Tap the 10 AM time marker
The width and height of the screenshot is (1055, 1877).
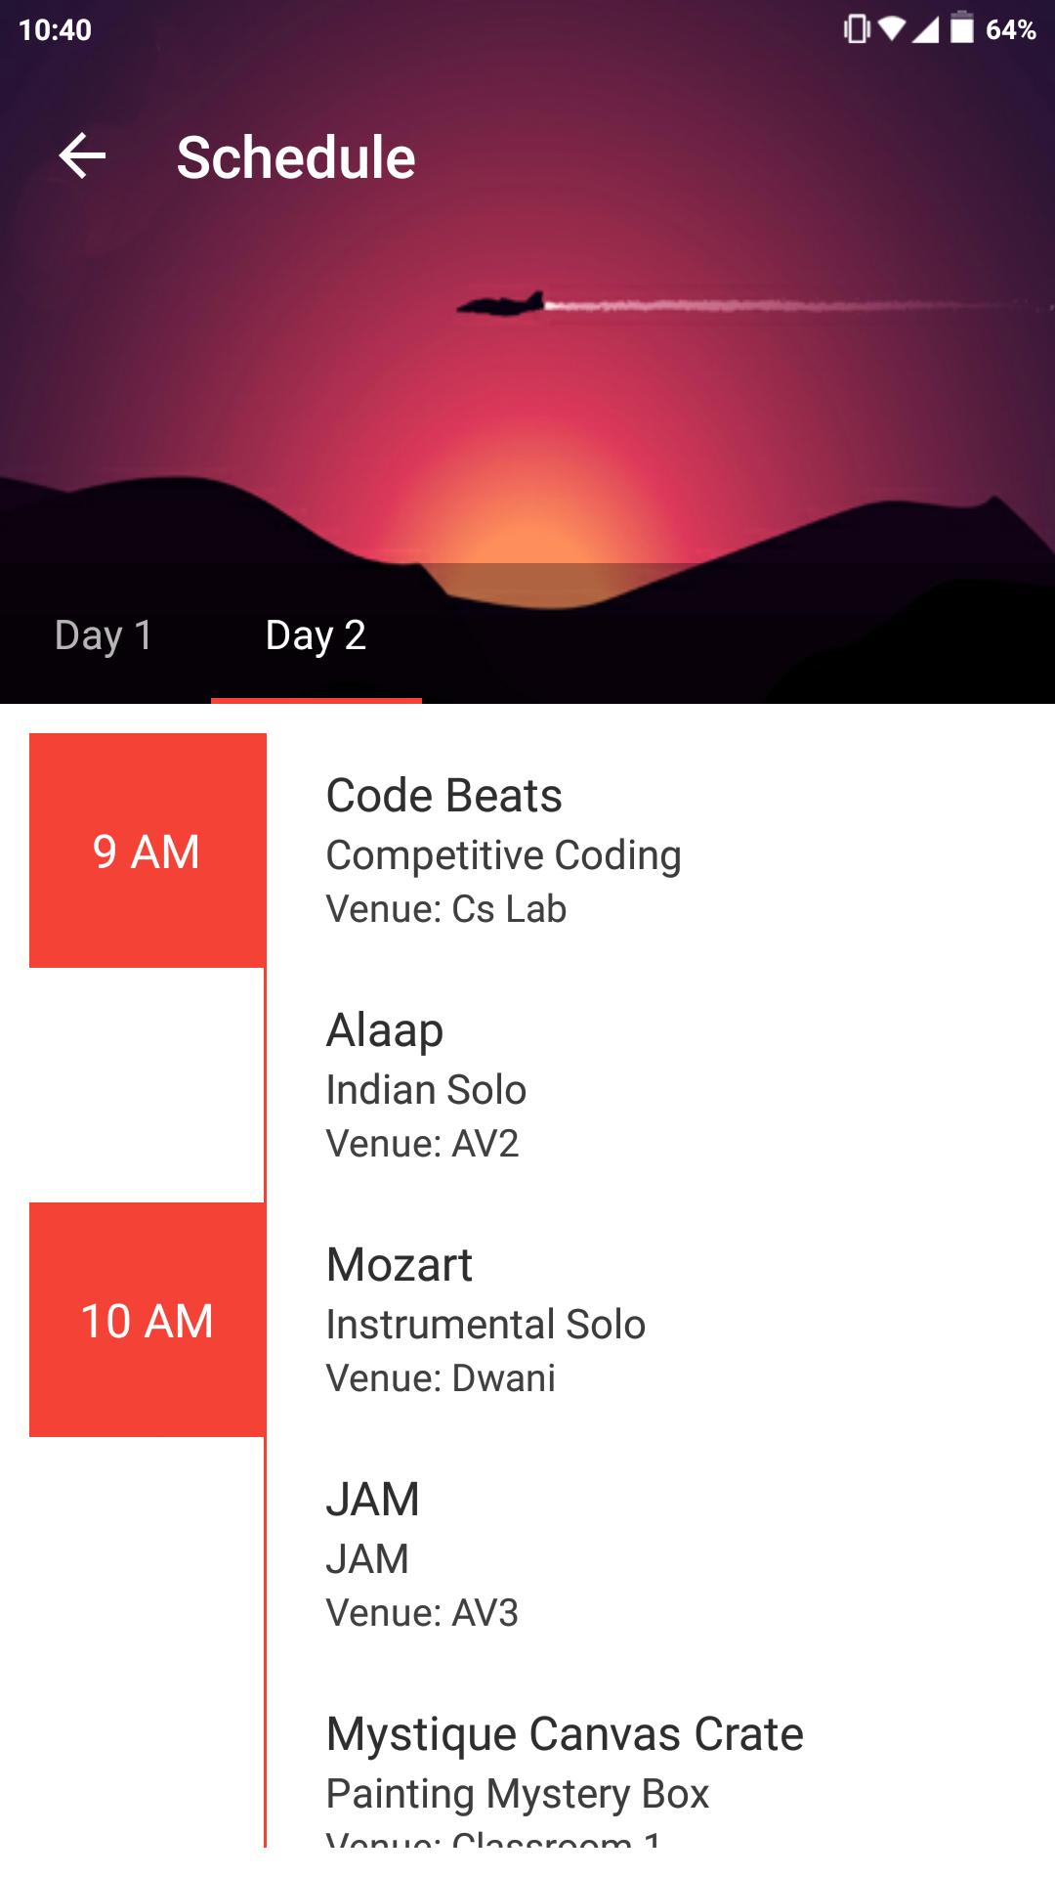(147, 1320)
